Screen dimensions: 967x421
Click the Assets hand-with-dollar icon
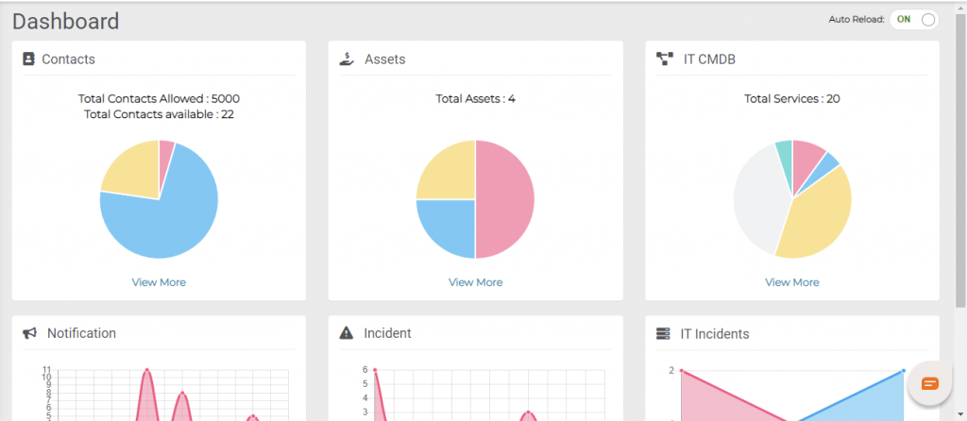pyautogui.click(x=348, y=59)
